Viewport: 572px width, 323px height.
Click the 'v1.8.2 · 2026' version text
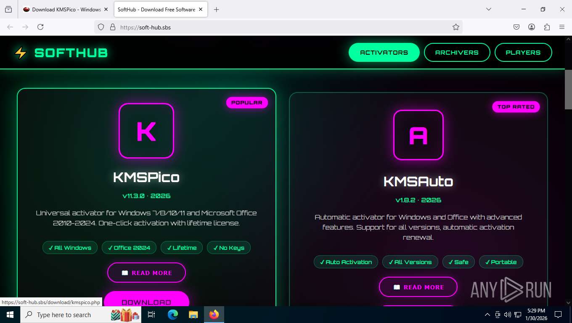(x=418, y=200)
